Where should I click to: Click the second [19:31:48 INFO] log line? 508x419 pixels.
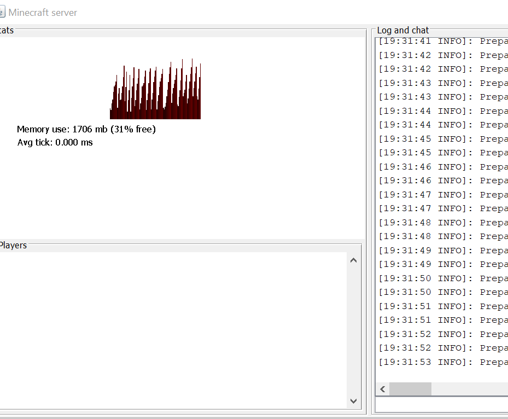point(443,236)
